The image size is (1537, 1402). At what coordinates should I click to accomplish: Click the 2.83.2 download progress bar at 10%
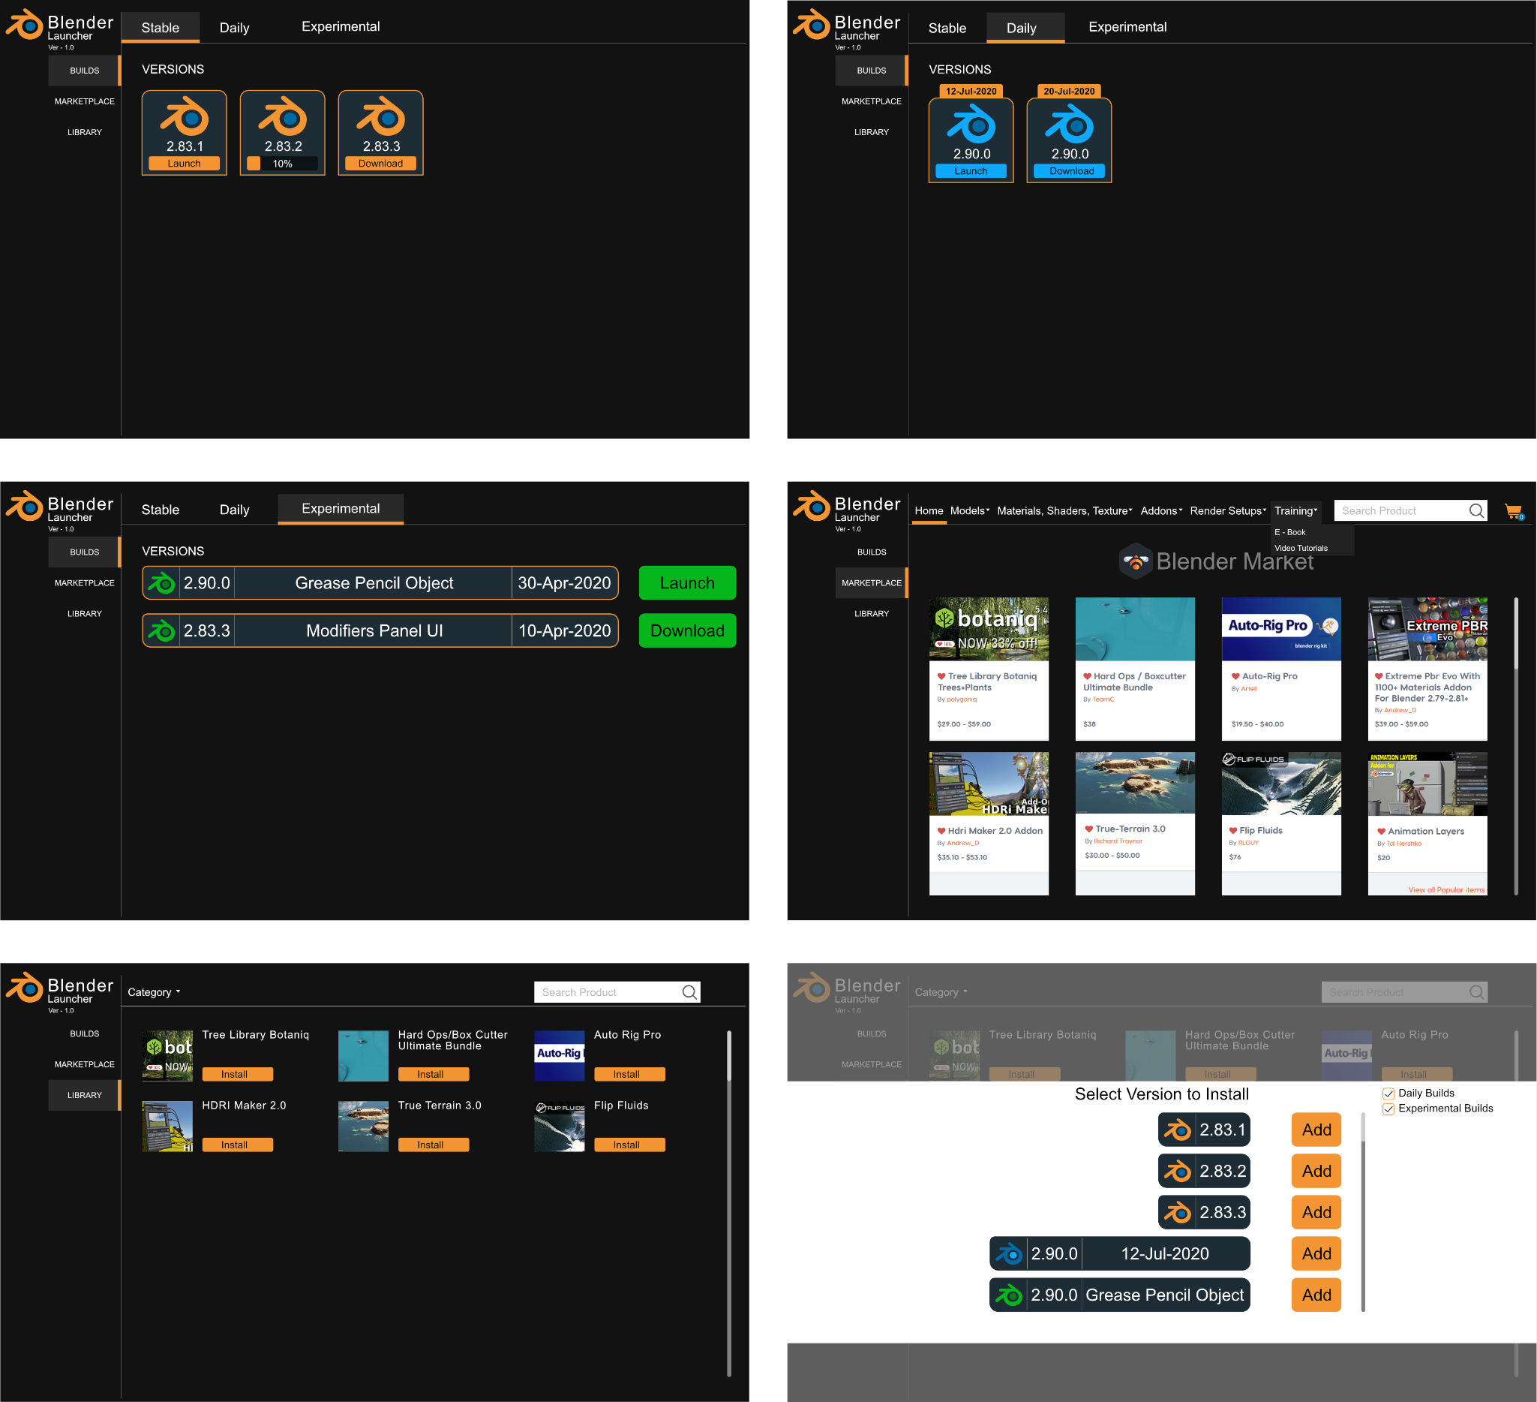point(282,163)
